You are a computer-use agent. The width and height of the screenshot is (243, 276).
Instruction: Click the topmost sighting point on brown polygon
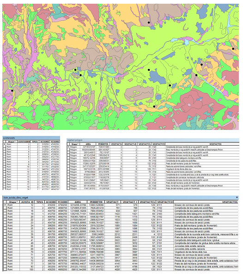click(x=149, y=23)
